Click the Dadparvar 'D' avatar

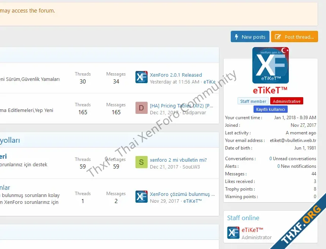[x=141, y=108]
